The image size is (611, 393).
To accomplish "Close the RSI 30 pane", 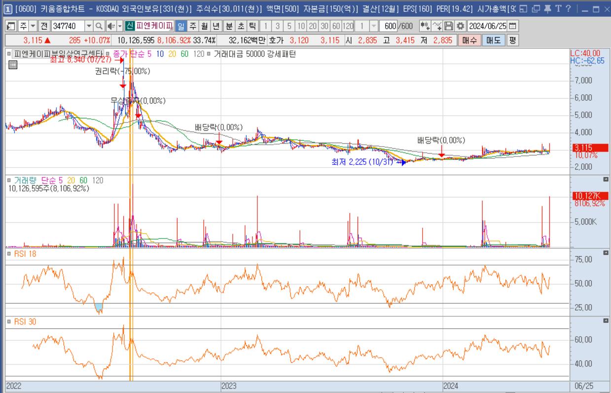I will click(606, 320).
